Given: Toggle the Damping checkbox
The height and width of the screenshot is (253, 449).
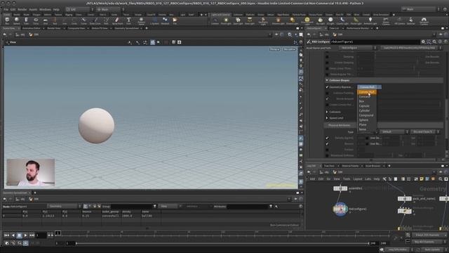Looking at the screenshot, I should (327, 56).
